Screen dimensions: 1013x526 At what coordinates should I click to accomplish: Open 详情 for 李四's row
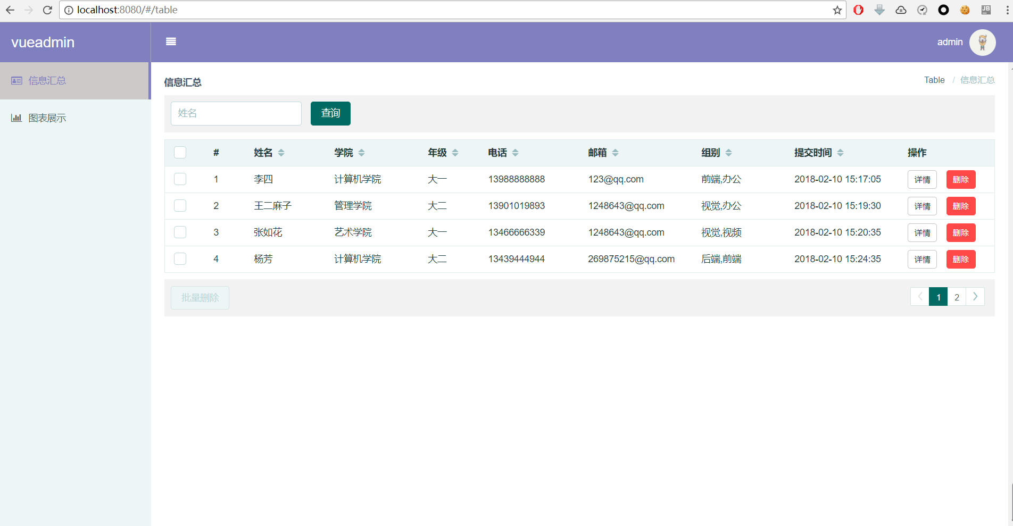[x=922, y=180]
